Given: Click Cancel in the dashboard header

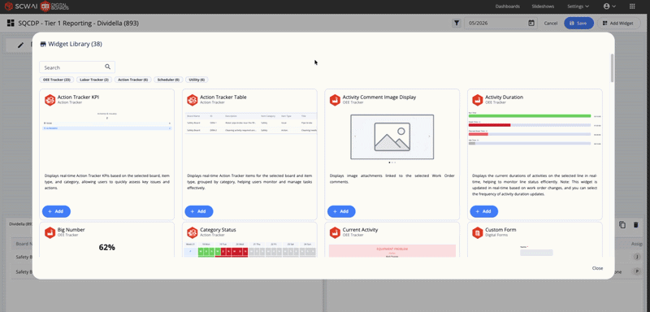Looking at the screenshot, I should pyautogui.click(x=551, y=24).
